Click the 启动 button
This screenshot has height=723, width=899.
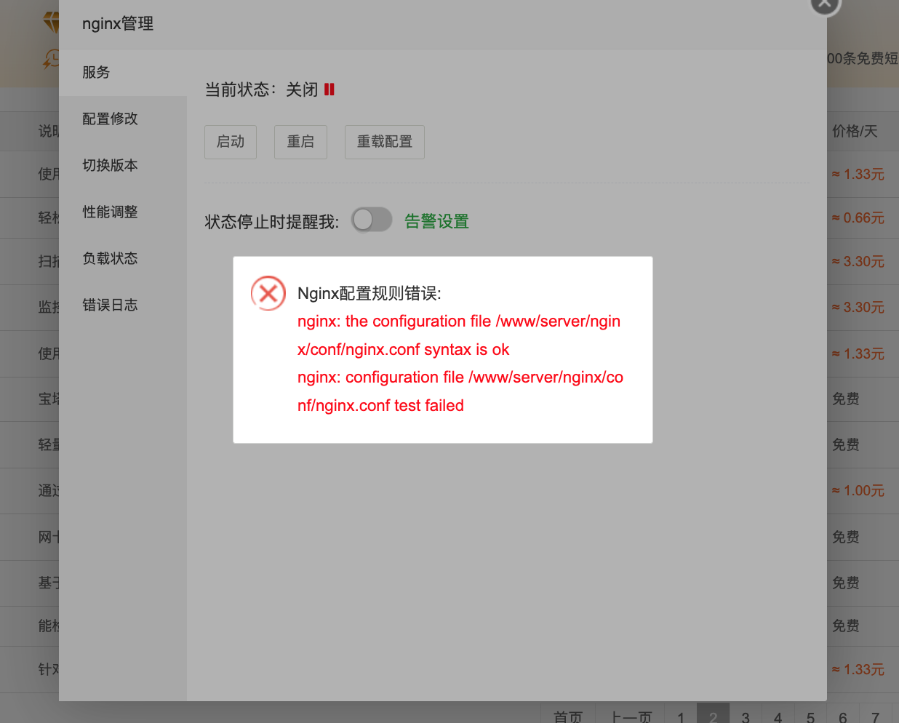click(231, 142)
